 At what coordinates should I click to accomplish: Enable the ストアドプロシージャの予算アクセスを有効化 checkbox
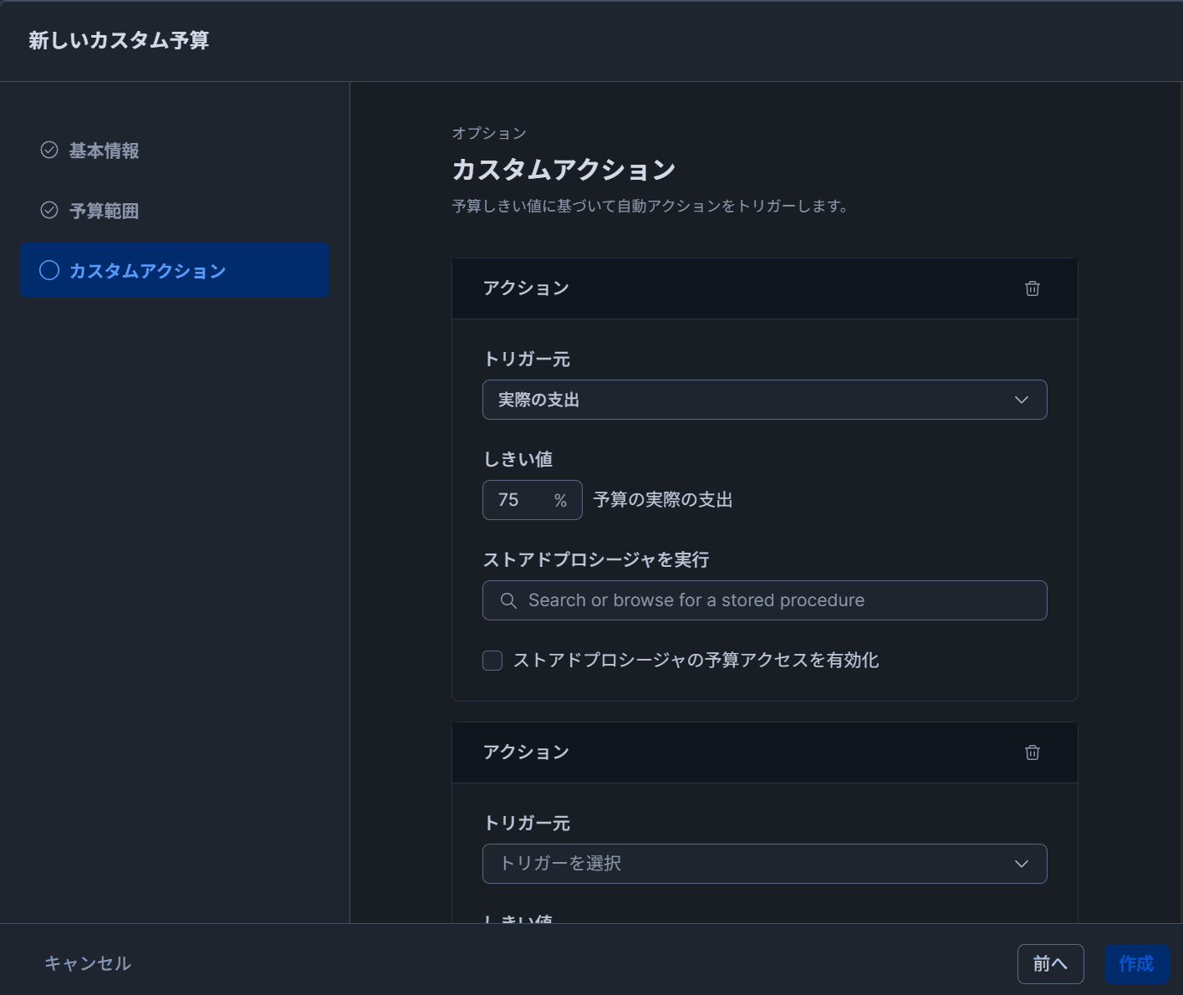click(x=492, y=661)
